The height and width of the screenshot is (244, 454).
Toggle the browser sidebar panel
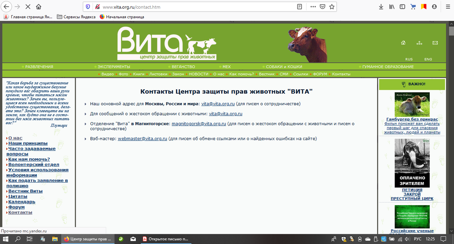pyautogui.click(x=402, y=6)
